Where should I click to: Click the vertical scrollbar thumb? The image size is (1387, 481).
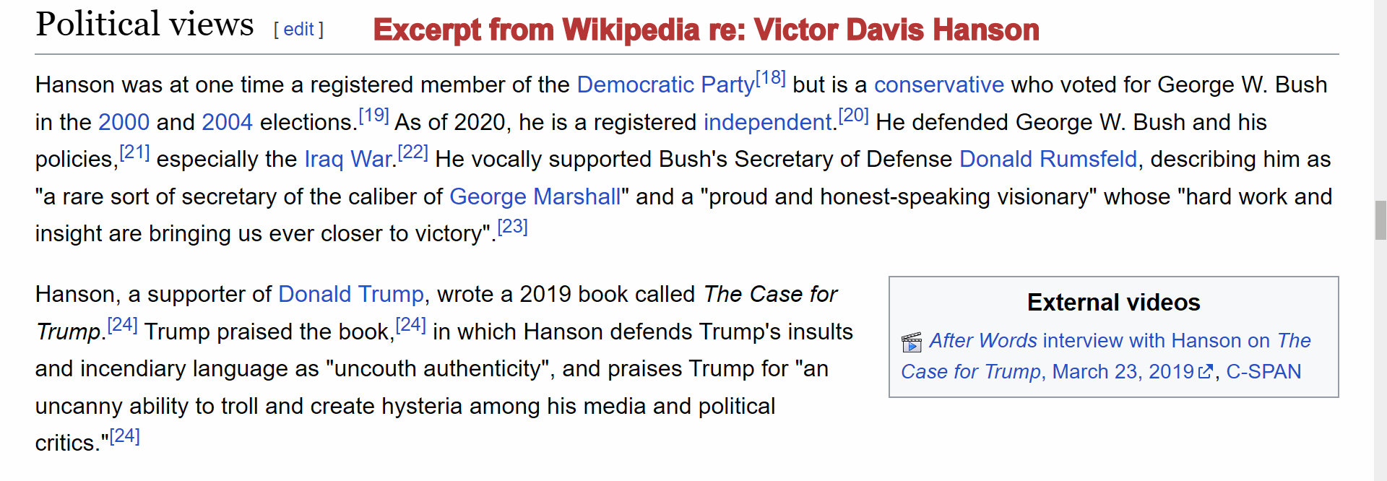[x=1380, y=220]
